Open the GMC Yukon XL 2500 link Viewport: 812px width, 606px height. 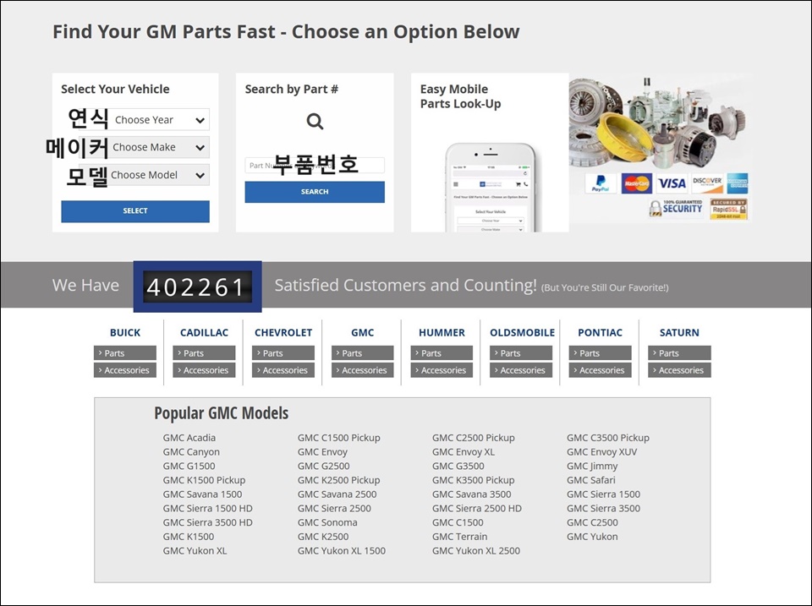[x=476, y=550]
